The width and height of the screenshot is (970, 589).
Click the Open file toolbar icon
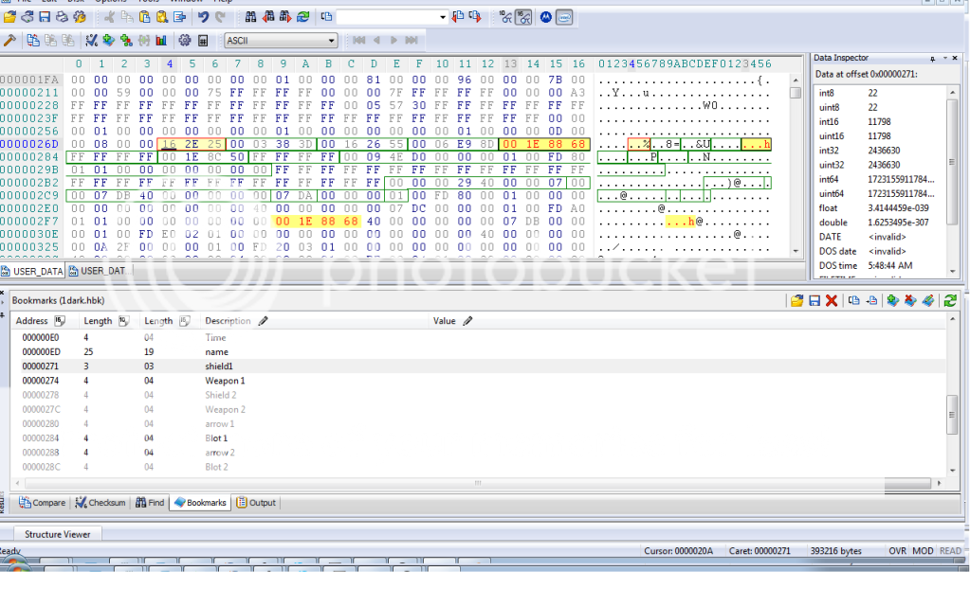click(9, 17)
